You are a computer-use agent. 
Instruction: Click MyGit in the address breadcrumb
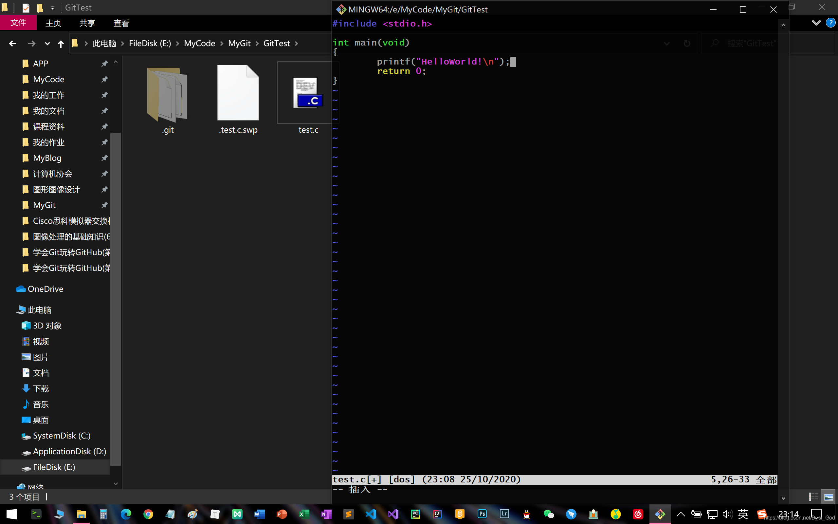239,44
